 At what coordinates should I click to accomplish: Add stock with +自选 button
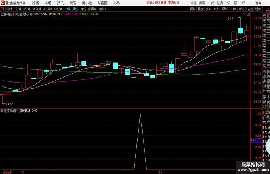tap(250, 9)
